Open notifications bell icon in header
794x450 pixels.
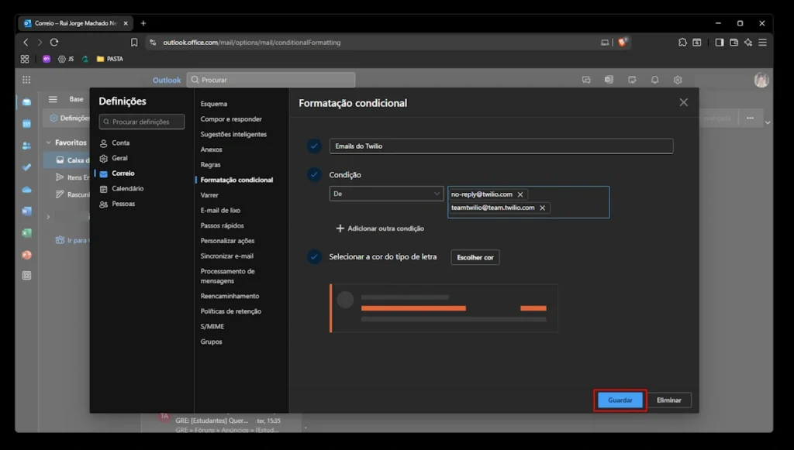654,80
